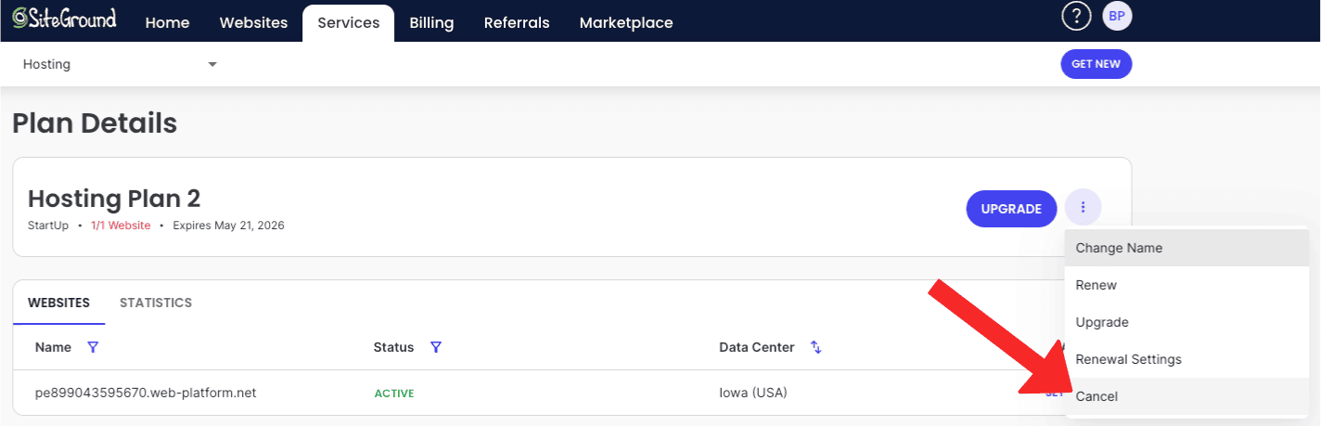
Task: Open the Websites navigation tab
Action: coord(253,23)
